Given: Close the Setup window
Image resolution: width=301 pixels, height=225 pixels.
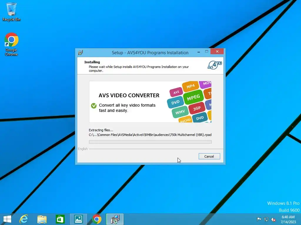Looking at the screenshot, I should 217,52.
